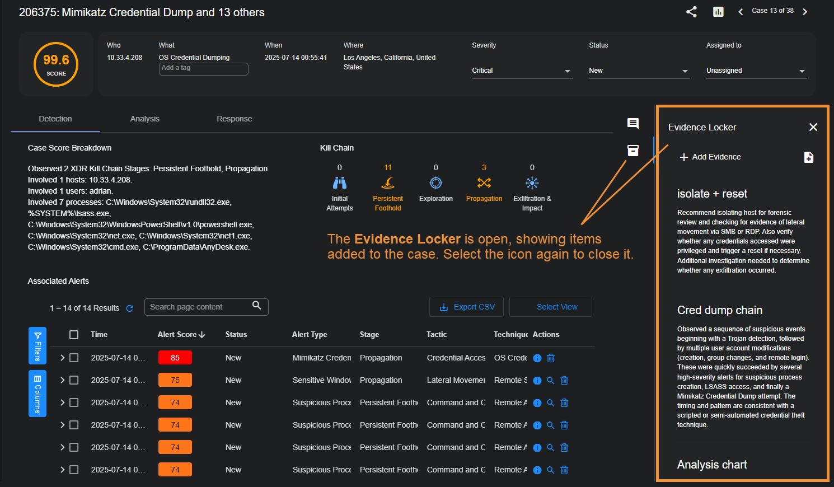The width and height of the screenshot is (834, 487).
Task: Click the Export CSV button
Action: click(466, 307)
